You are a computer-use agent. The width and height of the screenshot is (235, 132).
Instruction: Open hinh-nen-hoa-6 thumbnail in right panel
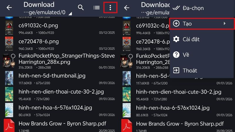pyautogui.click(x=127, y=110)
